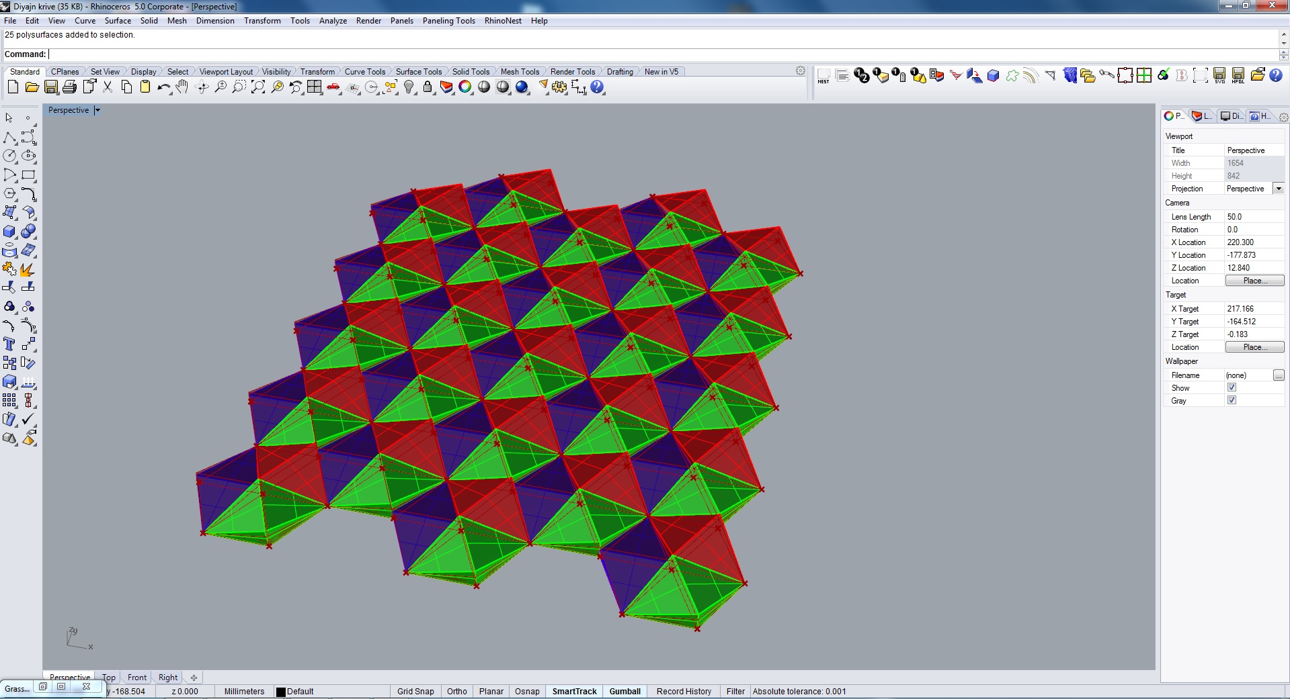Image resolution: width=1290 pixels, height=699 pixels.
Task: Click the Save SVG icon
Action: pyautogui.click(x=1219, y=76)
